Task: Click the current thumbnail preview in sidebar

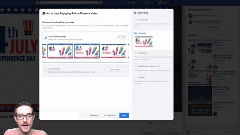Action: pos(144,42)
